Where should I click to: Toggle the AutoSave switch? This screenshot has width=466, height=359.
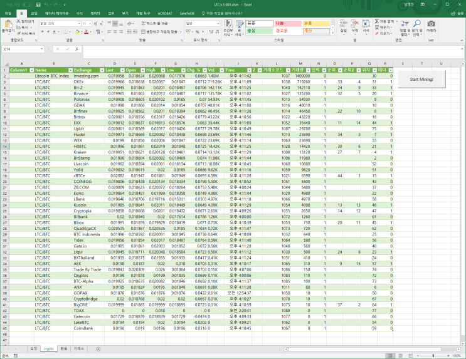(27, 5)
